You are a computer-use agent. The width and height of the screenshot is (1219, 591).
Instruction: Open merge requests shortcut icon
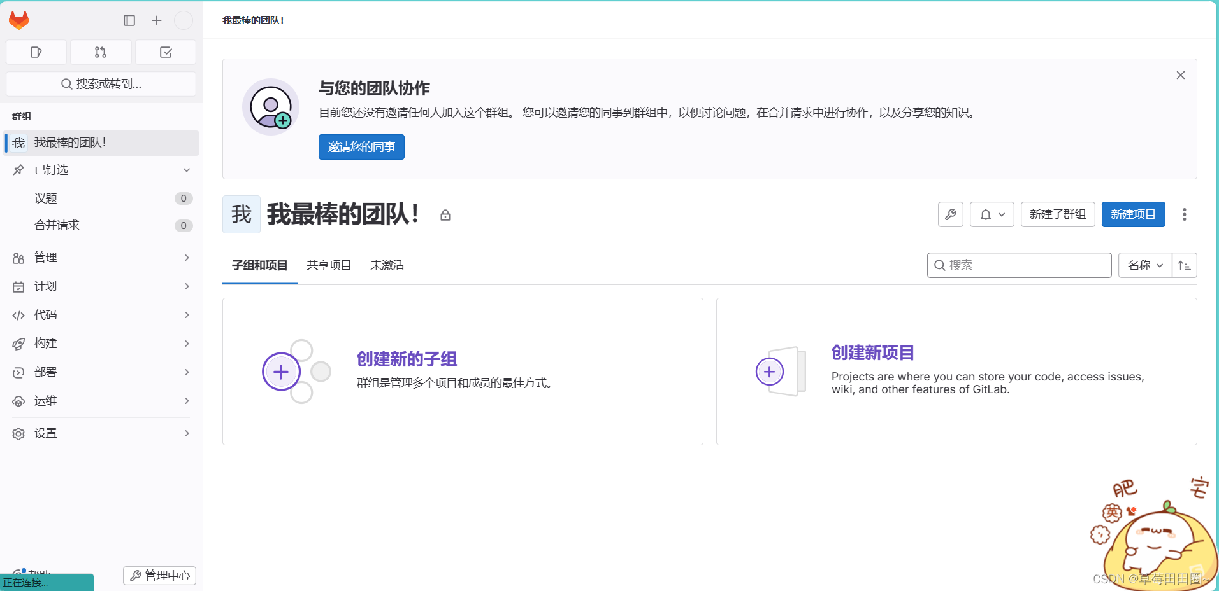click(x=101, y=52)
